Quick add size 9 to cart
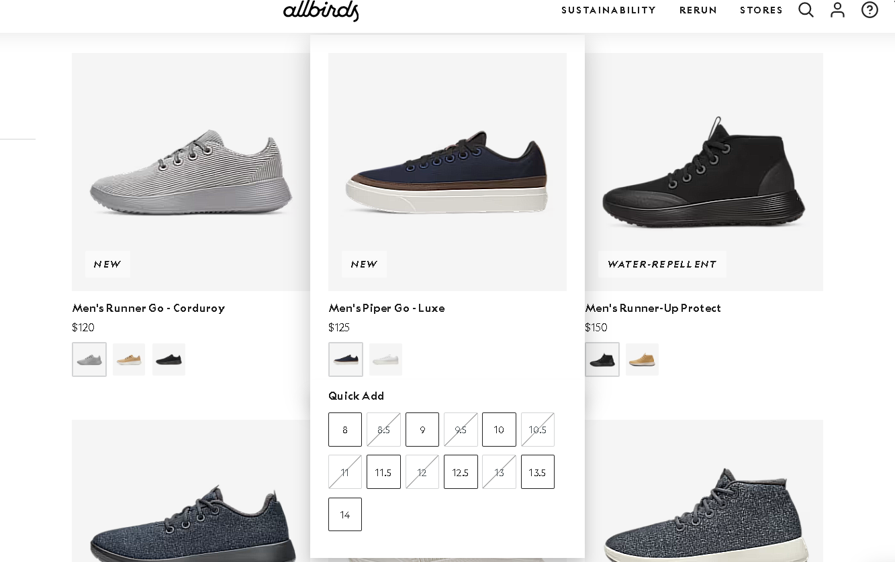Viewport: 895px width, 562px height. click(x=422, y=430)
